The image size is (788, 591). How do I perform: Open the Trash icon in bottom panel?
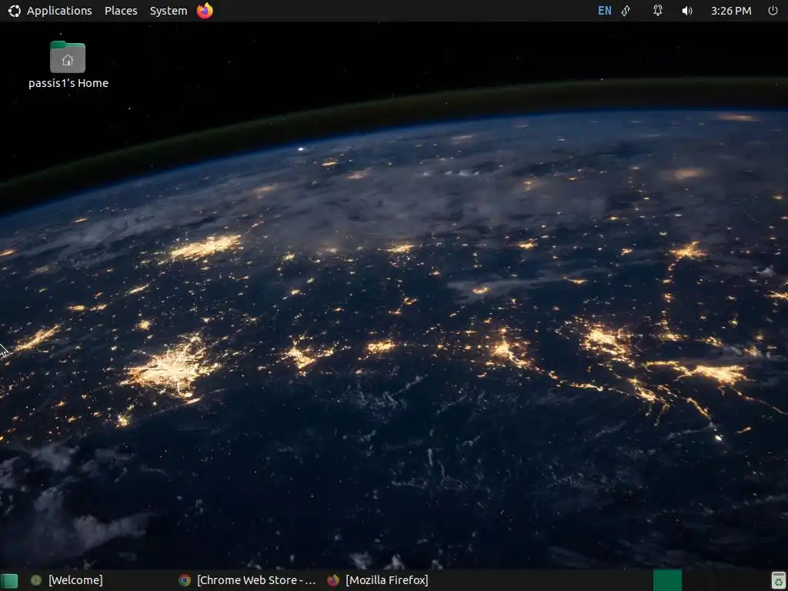tap(778, 580)
